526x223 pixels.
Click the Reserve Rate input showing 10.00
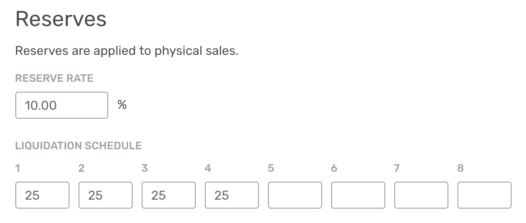[62, 105]
